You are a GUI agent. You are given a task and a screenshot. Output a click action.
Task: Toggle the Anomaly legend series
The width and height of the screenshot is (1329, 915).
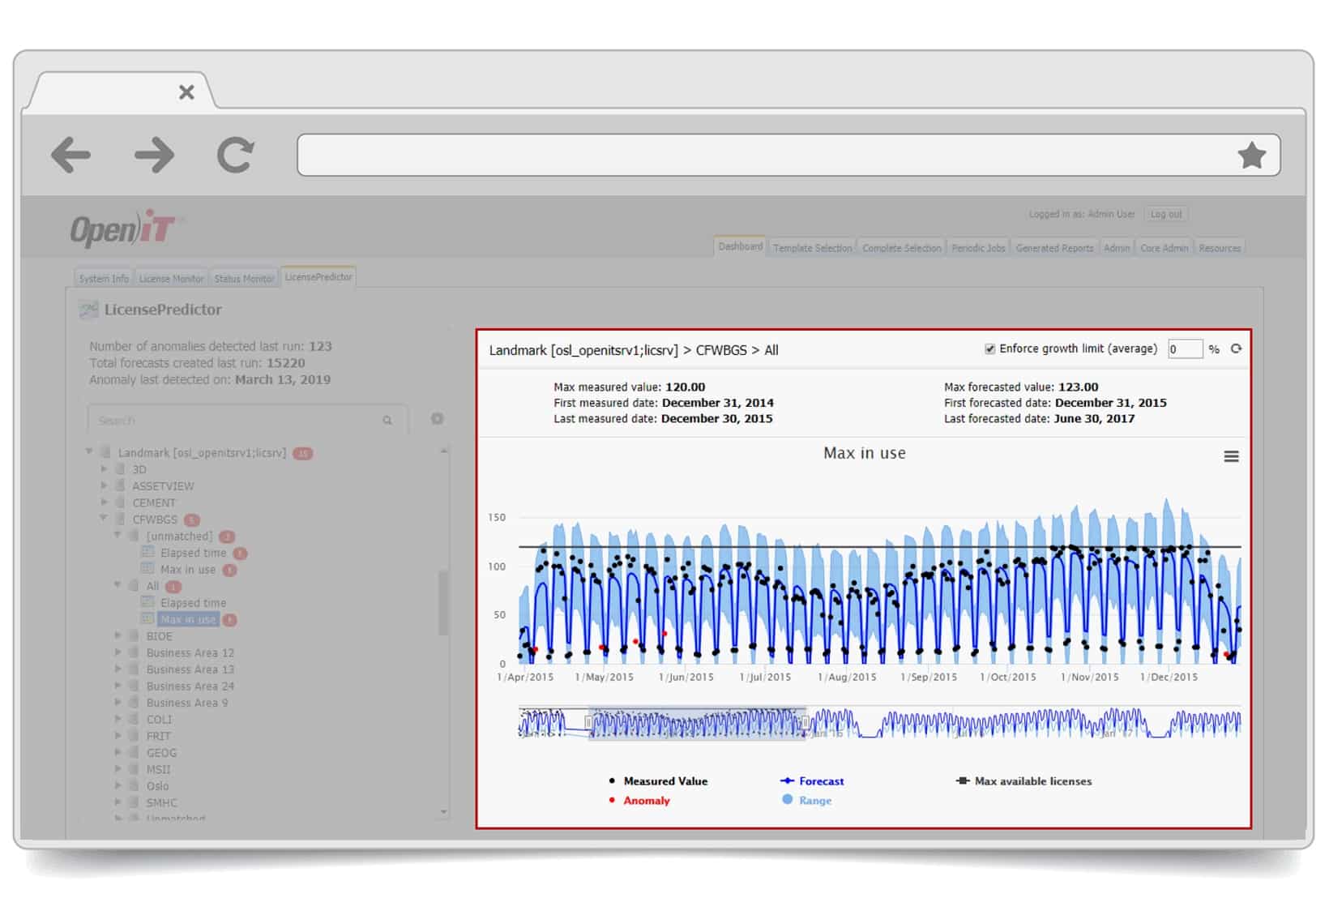click(x=639, y=801)
